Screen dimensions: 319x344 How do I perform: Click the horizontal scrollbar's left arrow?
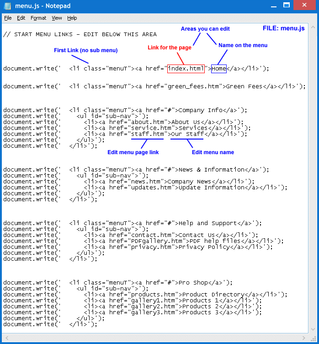(x=5, y=338)
